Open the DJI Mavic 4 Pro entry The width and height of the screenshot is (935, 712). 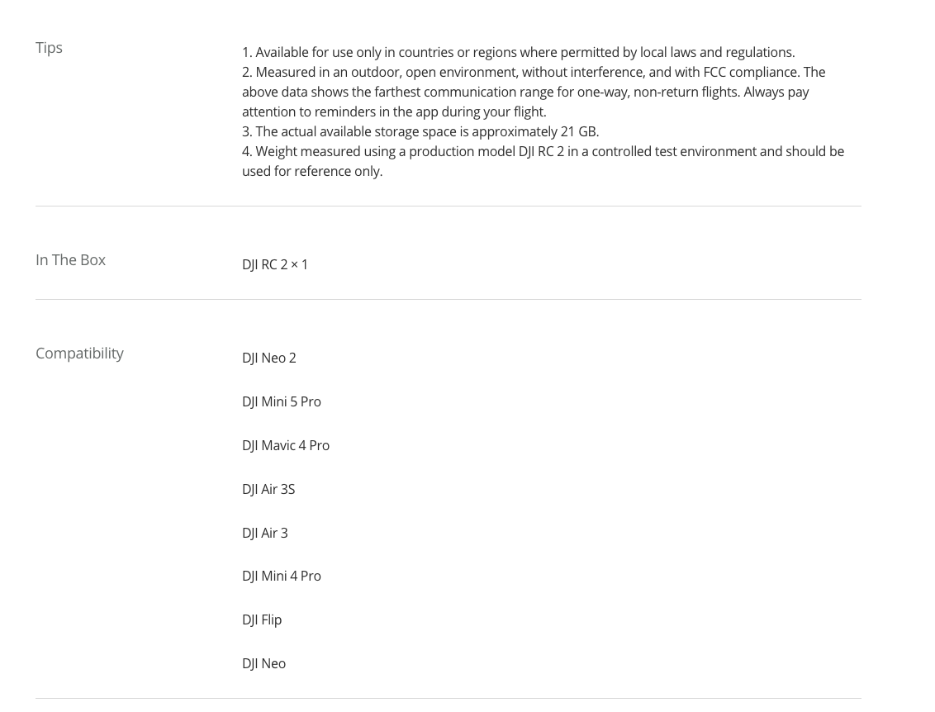tap(286, 445)
